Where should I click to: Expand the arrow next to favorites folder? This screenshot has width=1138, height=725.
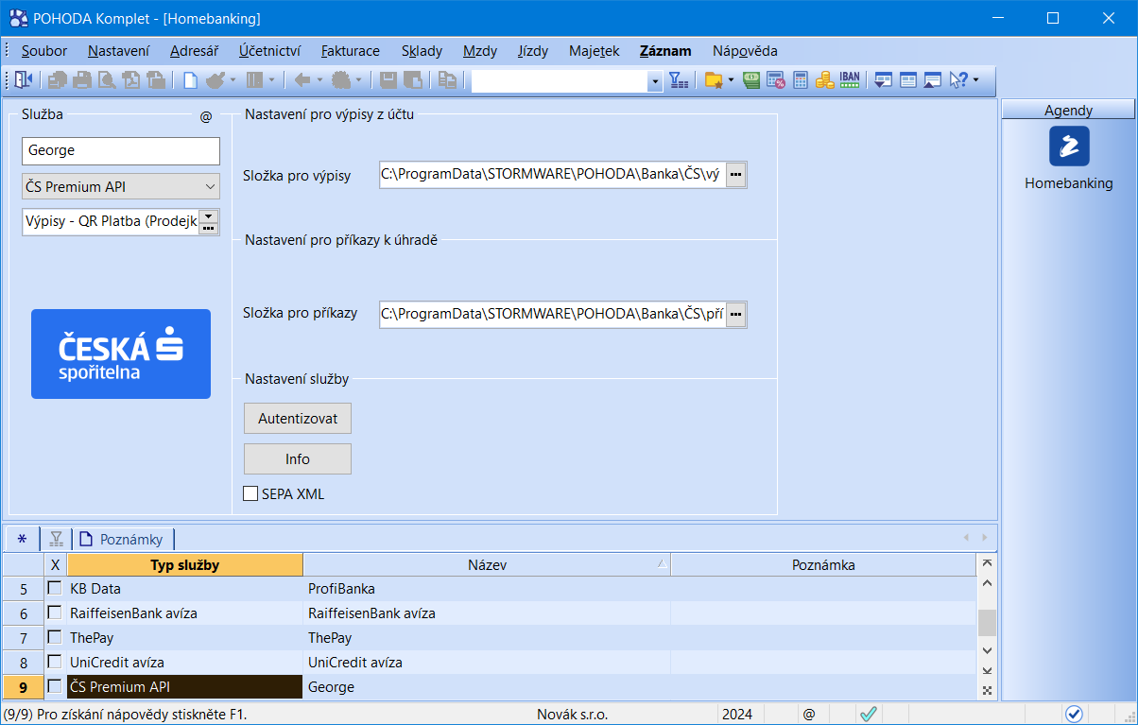coord(731,81)
